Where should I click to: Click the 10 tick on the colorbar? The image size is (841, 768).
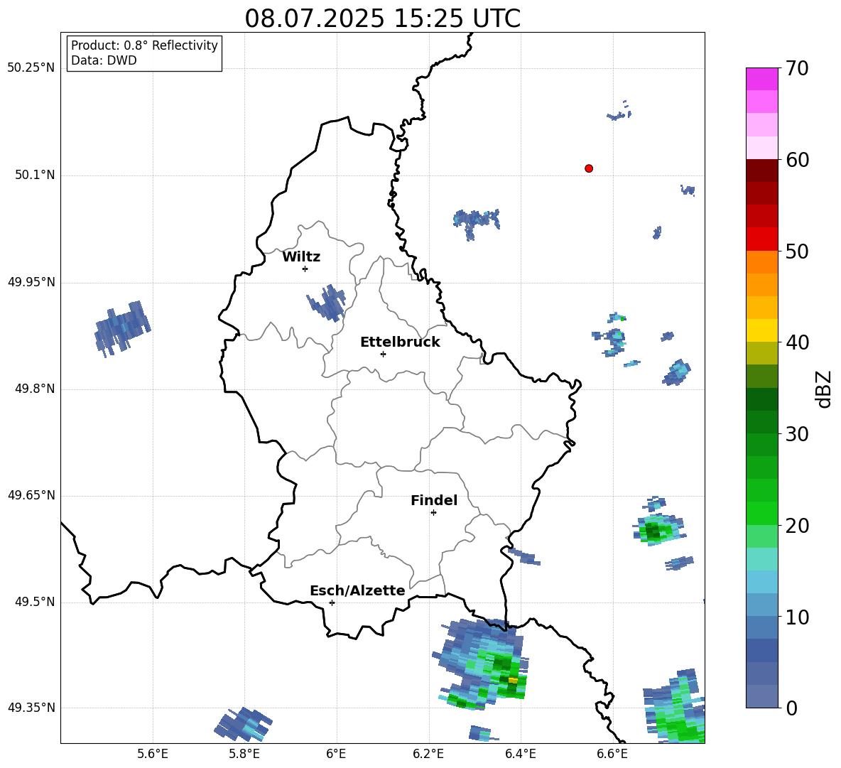click(797, 617)
